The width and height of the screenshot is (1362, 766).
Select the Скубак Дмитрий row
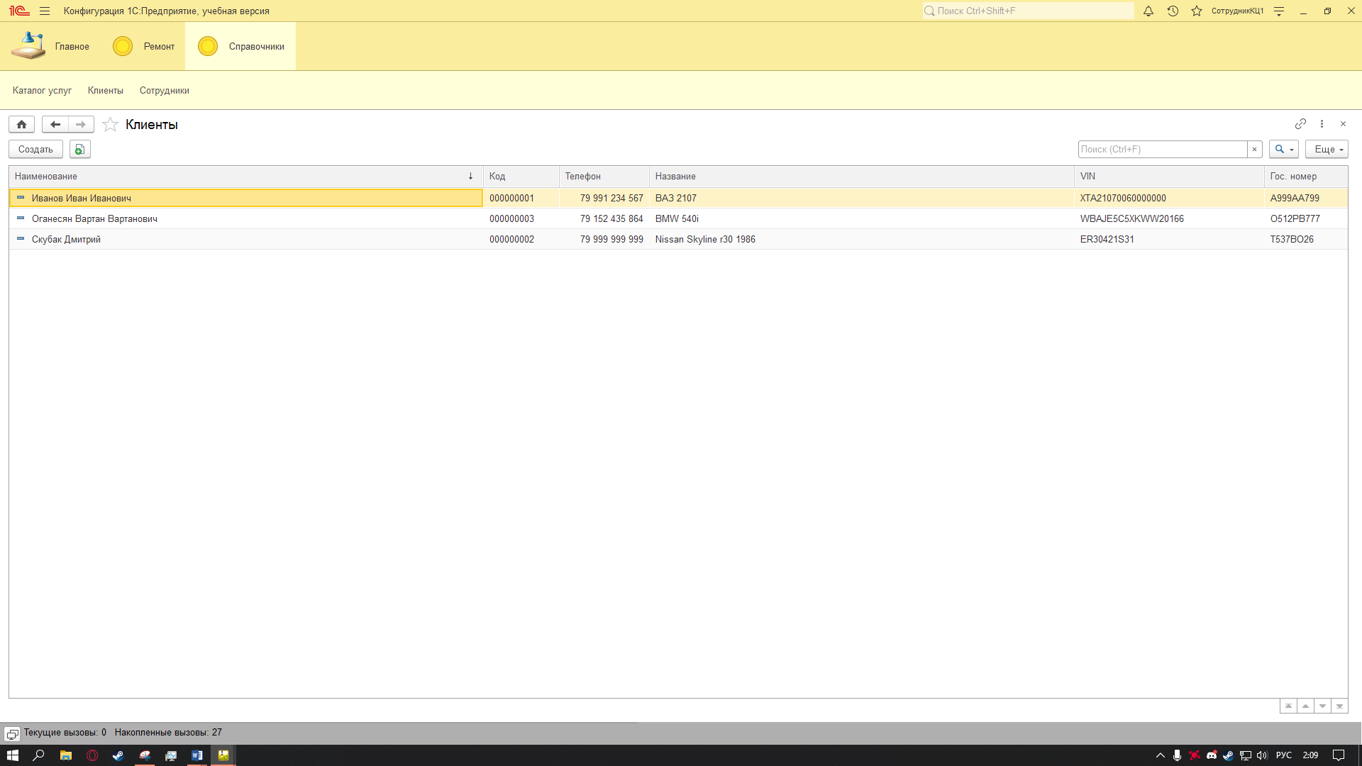coord(678,240)
